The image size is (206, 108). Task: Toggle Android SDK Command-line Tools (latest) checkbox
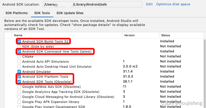tap(19, 51)
